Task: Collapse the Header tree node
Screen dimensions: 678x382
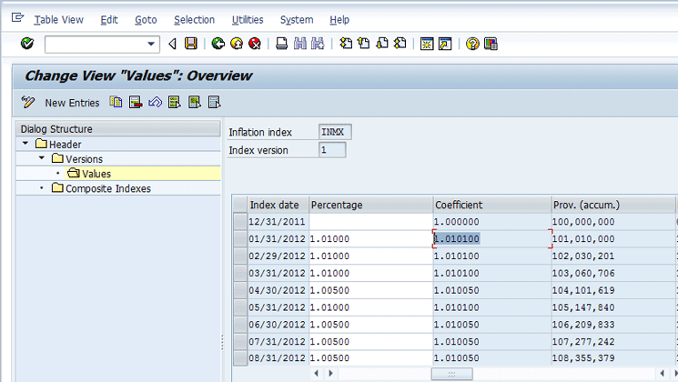Action: (x=24, y=145)
